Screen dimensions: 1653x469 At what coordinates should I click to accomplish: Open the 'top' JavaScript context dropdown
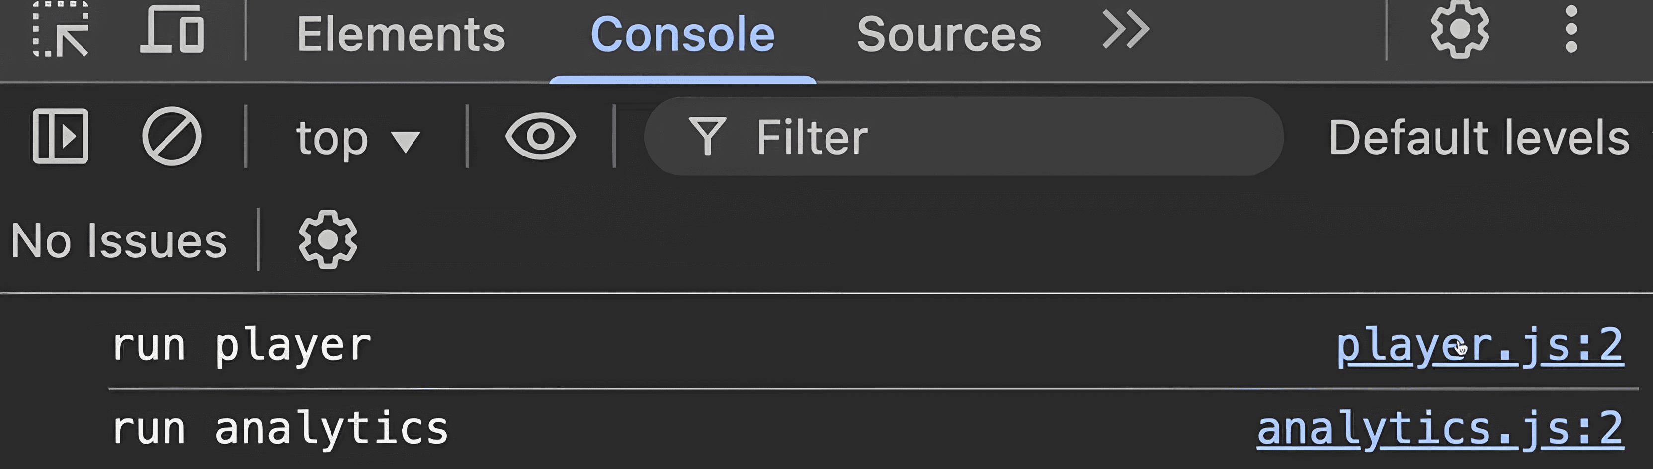tap(357, 138)
